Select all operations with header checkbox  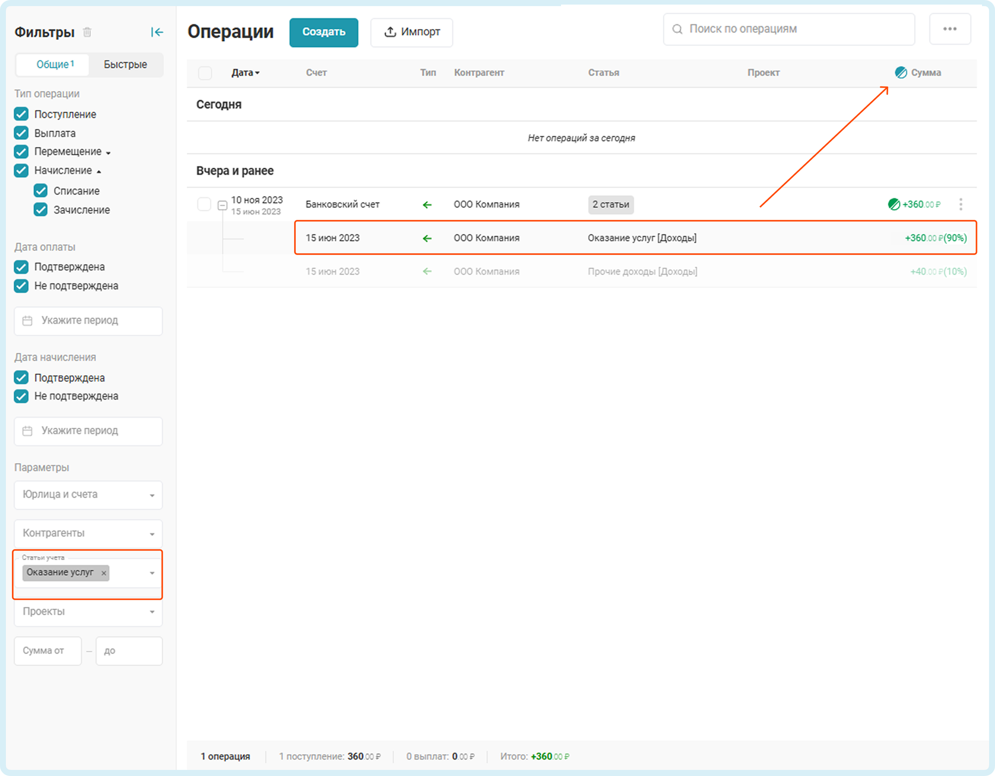tap(205, 73)
